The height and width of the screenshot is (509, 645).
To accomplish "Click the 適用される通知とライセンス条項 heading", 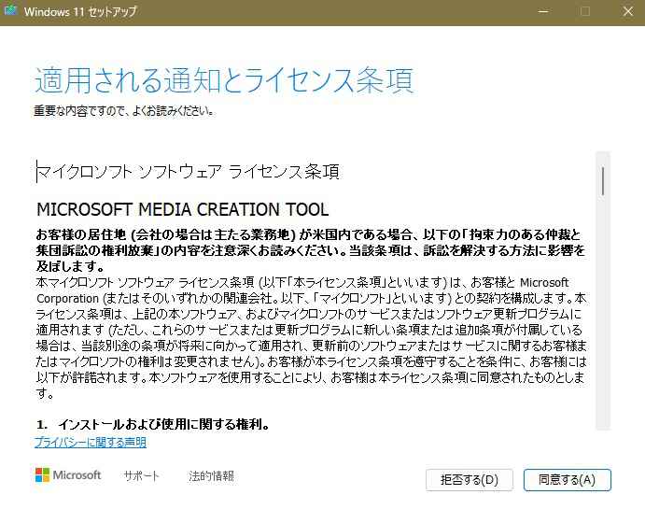I will (224, 80).
